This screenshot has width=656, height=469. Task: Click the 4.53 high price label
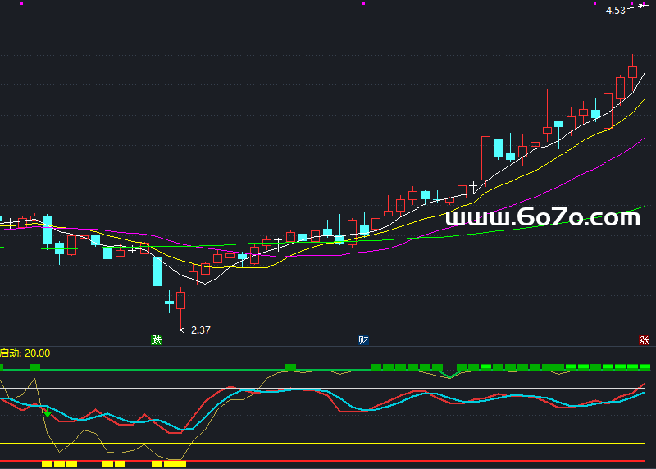tap(616, 11)
